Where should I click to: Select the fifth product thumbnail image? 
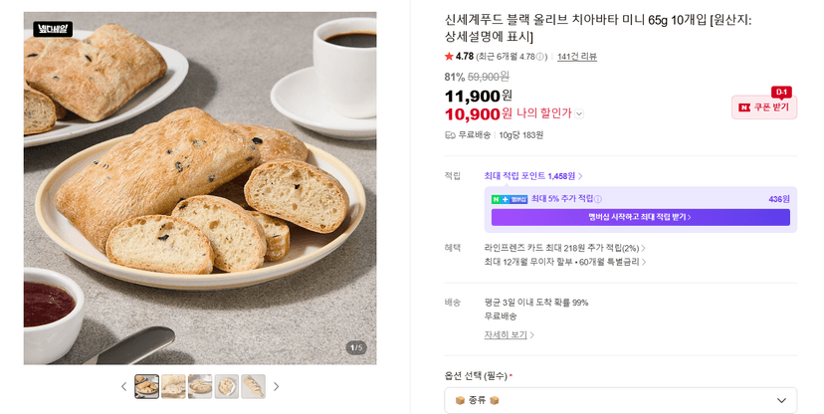(254, 387)
